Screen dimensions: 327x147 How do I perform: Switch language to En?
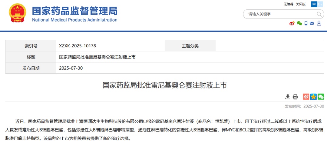point(320,4)
